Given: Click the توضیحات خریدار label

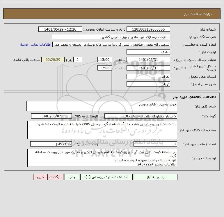Looking at the screenshot, I should click(x=204, y=158).
